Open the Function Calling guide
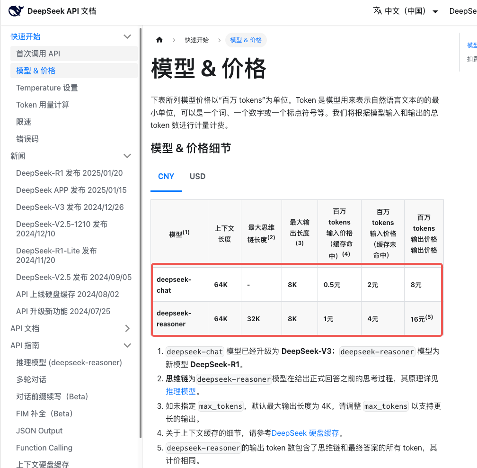The image size is (477, 468). [44, 448]
